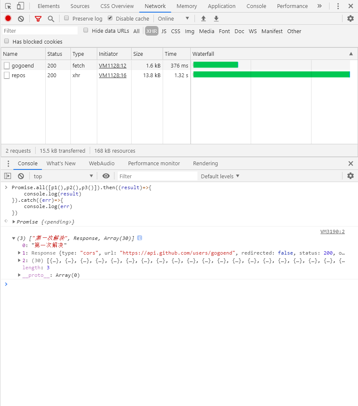
Task: Switch to the Application panel
Action: click(x=221, y=6)
